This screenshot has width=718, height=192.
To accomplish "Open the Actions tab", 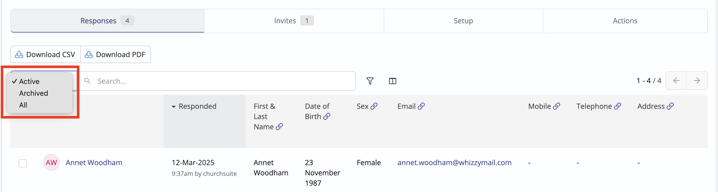I will click(625, 21).
